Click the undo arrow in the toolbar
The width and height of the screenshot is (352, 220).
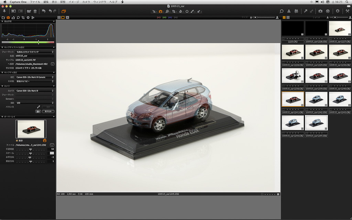(x=50, y=11)
